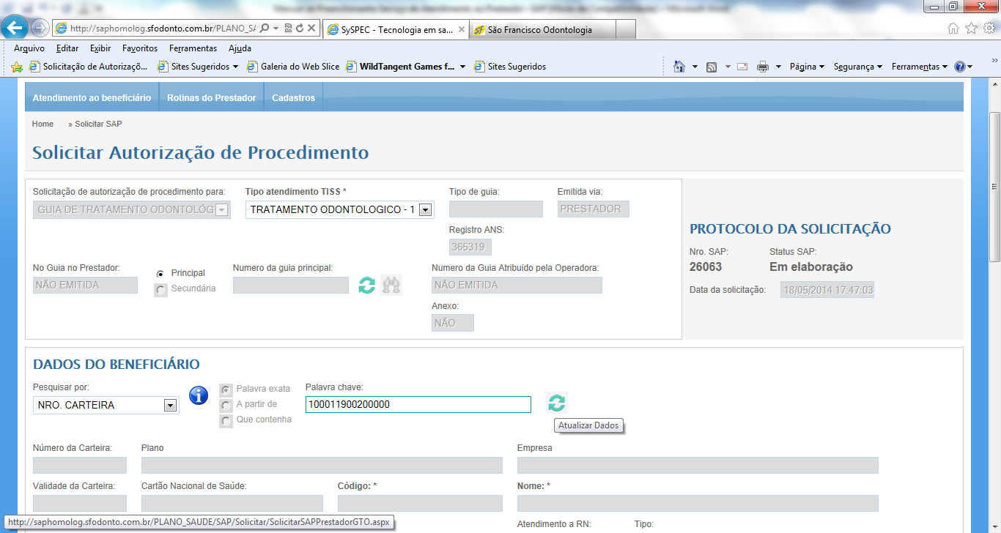Expand the printer dropdown arrow
This screenshot has height=533, width=1001.
tap(778, 67)
